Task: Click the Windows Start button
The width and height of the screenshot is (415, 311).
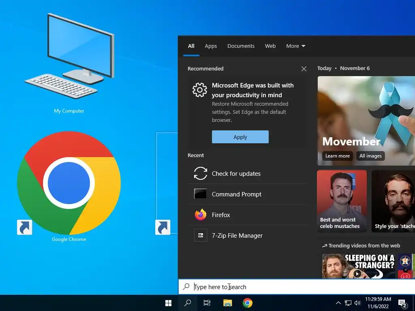Action: coord(168,303)
